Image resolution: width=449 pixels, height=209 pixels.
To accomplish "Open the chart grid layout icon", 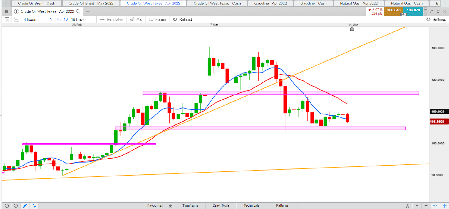I will tap(17, 19).
